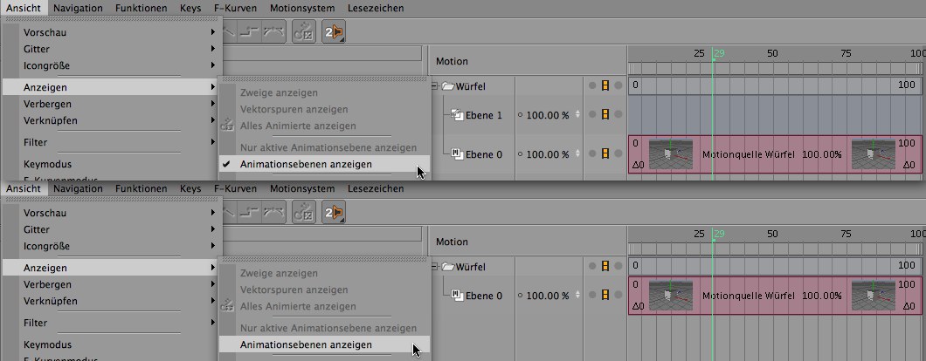Image resolution: width=926 pixels, height=361 pixels.
Task: Open Motionsystem menu in the lower menu bar
Action: [x=302, y=187]
